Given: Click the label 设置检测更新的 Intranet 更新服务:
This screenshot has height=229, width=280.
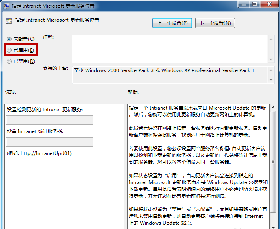Looking at the screenshot, I should 45,110.
